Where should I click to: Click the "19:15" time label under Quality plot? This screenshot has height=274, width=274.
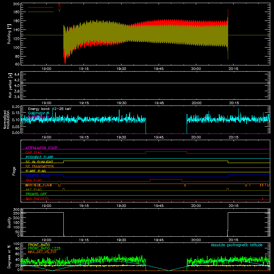84,240
